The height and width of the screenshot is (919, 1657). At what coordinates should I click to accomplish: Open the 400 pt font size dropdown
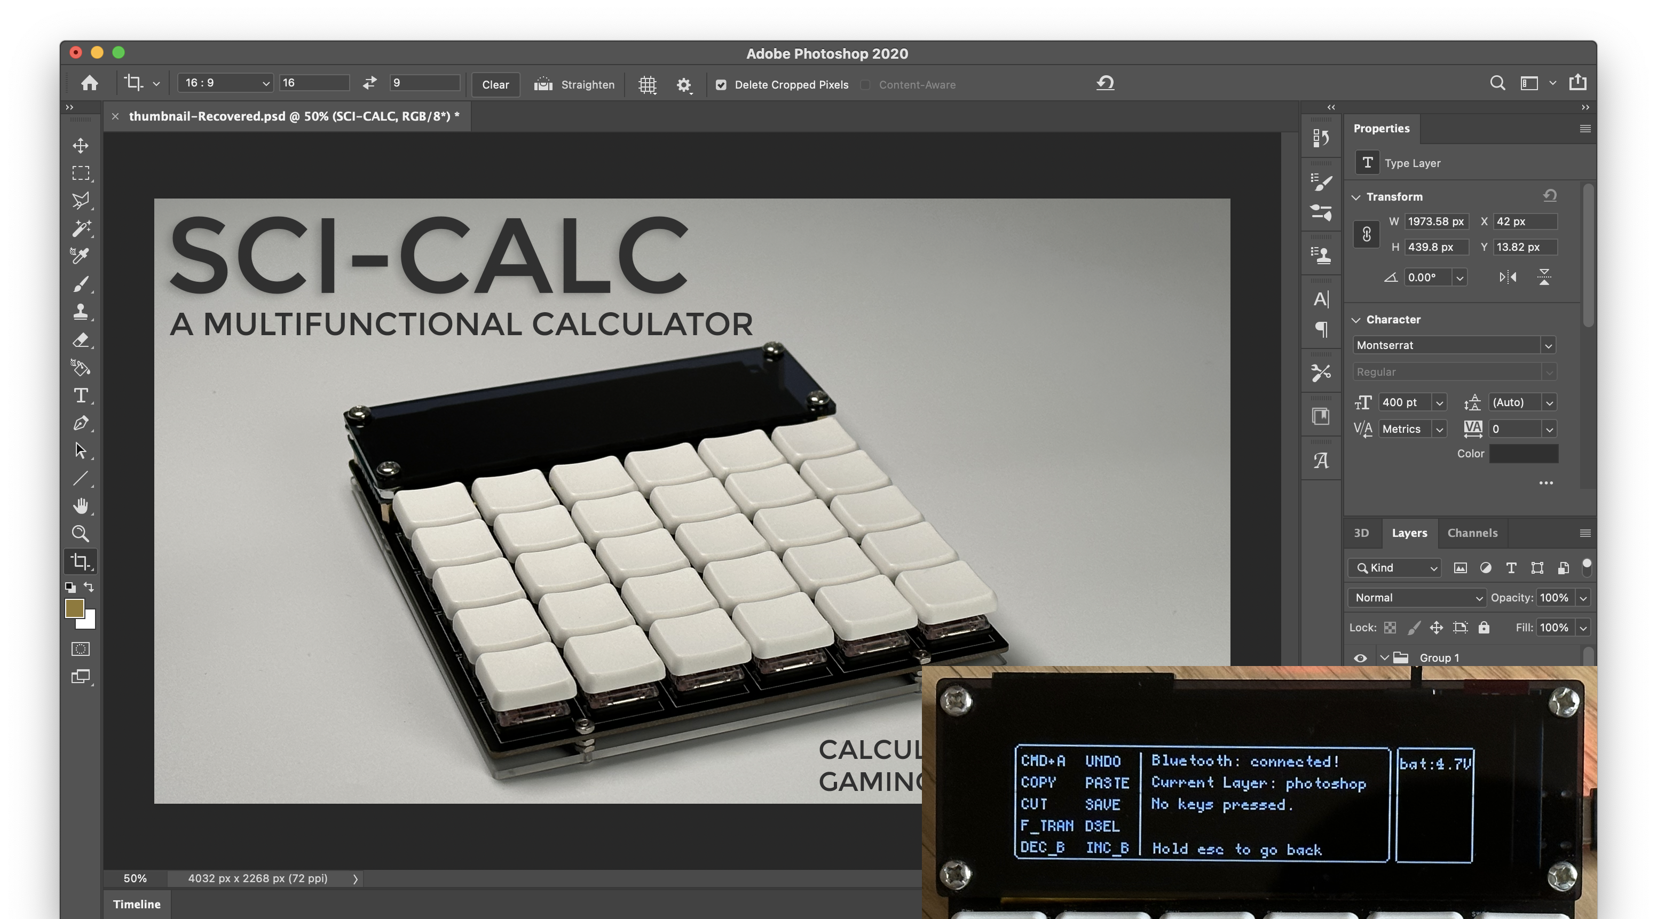1440,403
